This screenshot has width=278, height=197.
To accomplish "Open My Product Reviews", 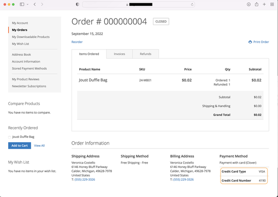I will pyautogui.click(x=26, y=79).
